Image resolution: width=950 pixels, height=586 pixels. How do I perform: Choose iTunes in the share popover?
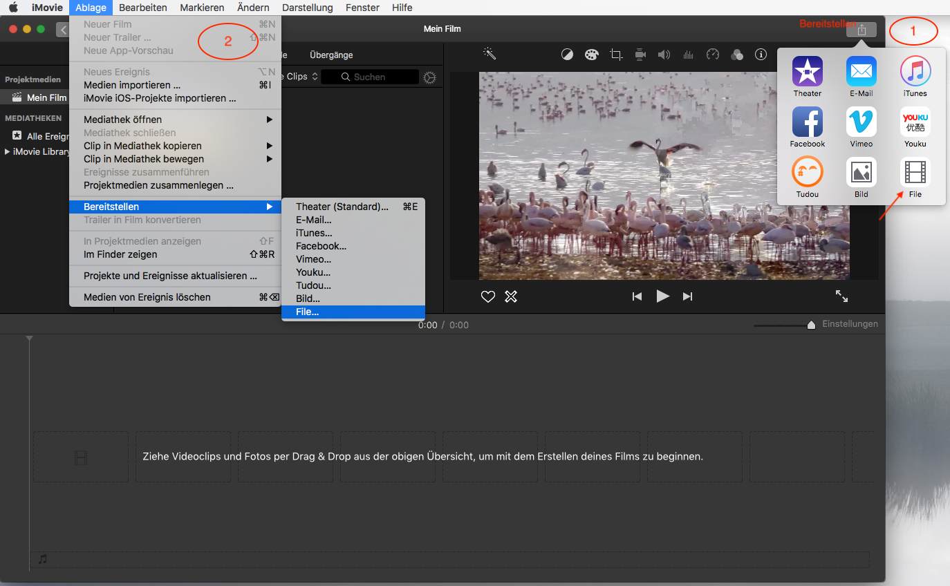tap(915, 77)
